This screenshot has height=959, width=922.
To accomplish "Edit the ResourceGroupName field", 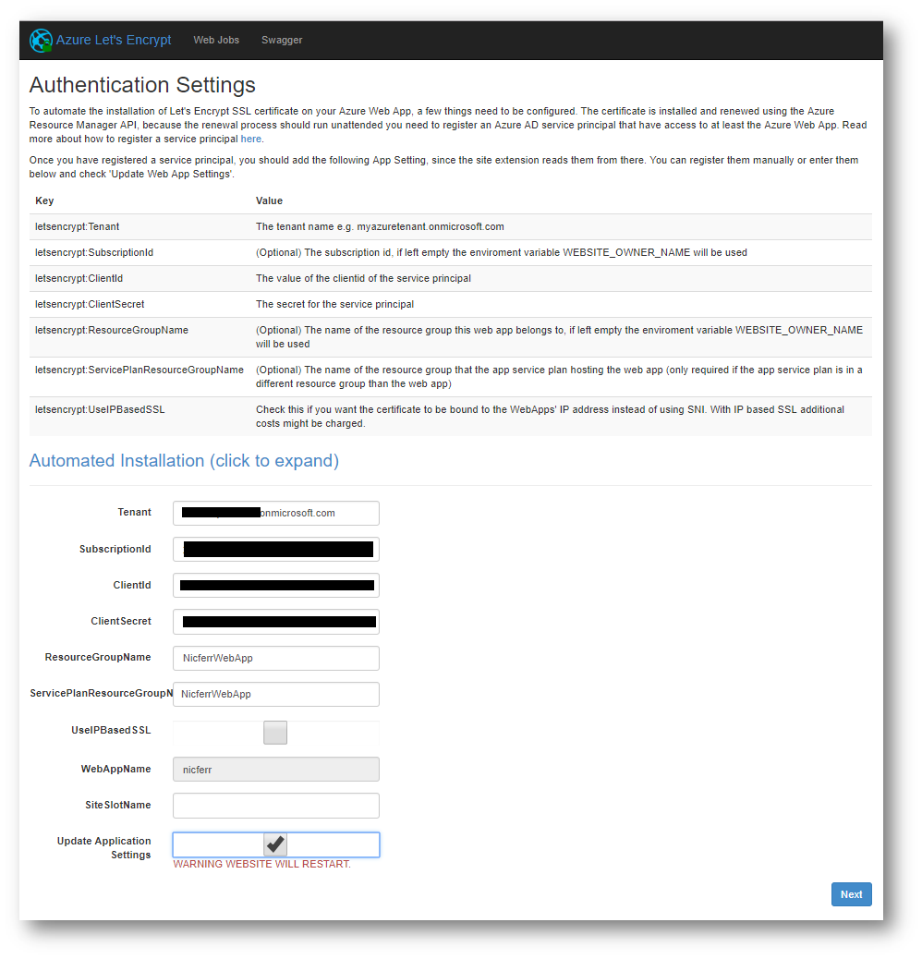I will pyautogui.click(x=276, y=658).
